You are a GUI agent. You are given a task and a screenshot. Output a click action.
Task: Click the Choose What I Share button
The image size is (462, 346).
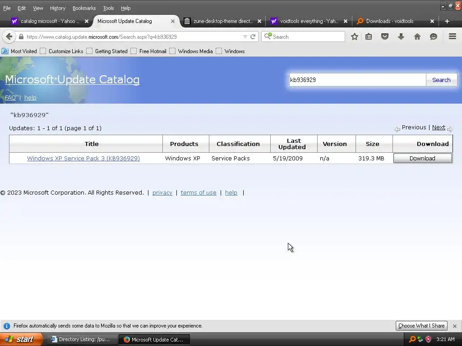421,326
